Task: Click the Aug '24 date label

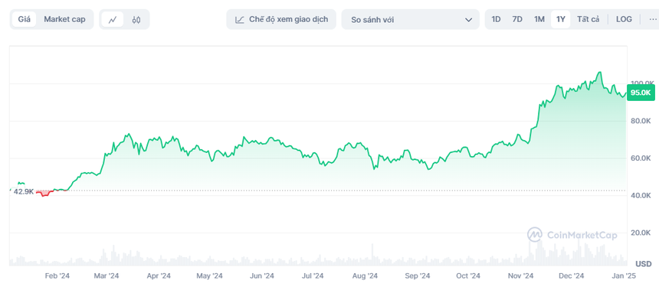Action: [365, 276]
